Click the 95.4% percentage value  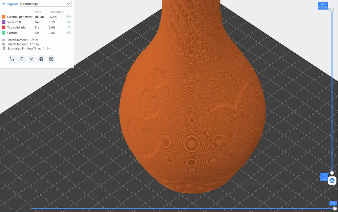[52, 17]
